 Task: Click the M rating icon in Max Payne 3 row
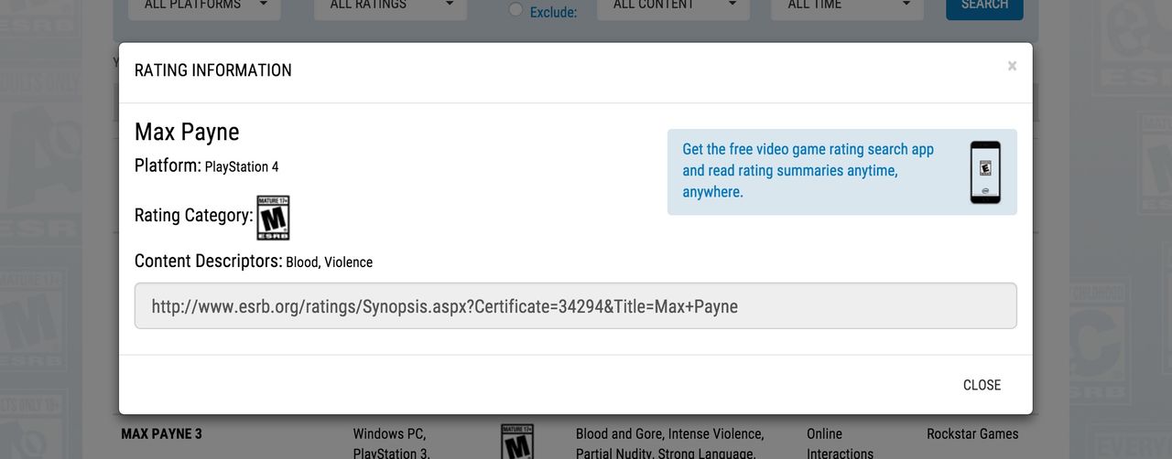[517, 441]
